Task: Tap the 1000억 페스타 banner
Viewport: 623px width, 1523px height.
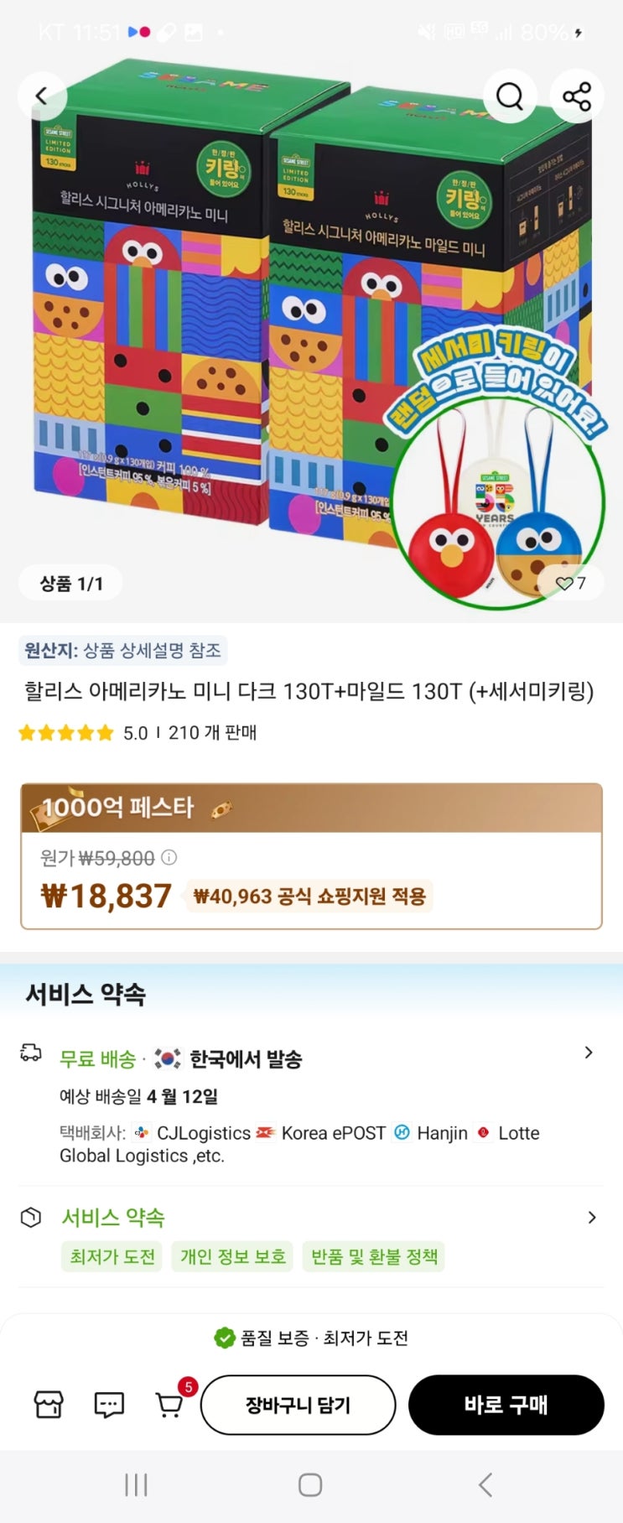Action: point(311,808)
